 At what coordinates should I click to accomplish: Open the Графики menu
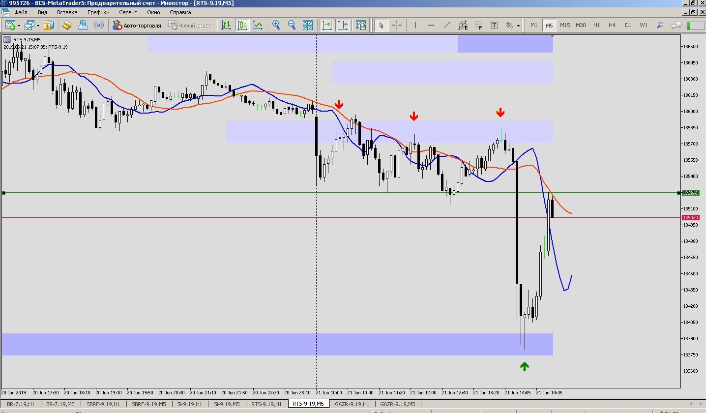(x=99, y=12)
